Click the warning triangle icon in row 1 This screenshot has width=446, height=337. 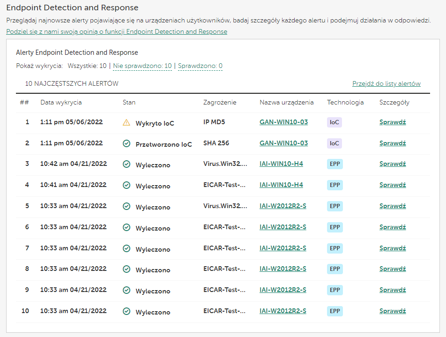coord(126,122)
